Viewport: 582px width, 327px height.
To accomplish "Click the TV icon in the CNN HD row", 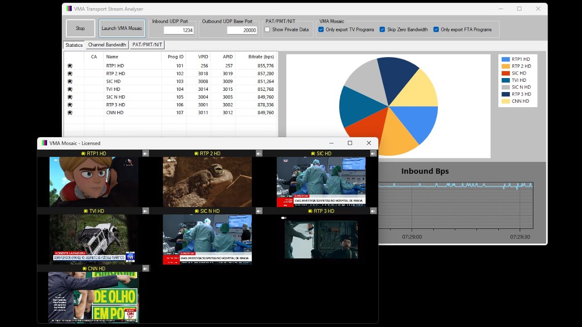I will 70,113.
